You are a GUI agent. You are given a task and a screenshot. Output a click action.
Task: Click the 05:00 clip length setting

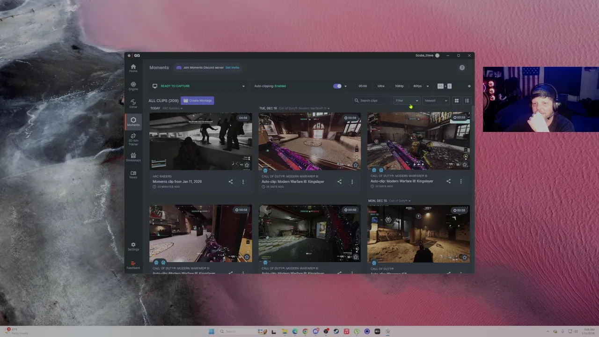pyautogui.click(x=363, y=86)
